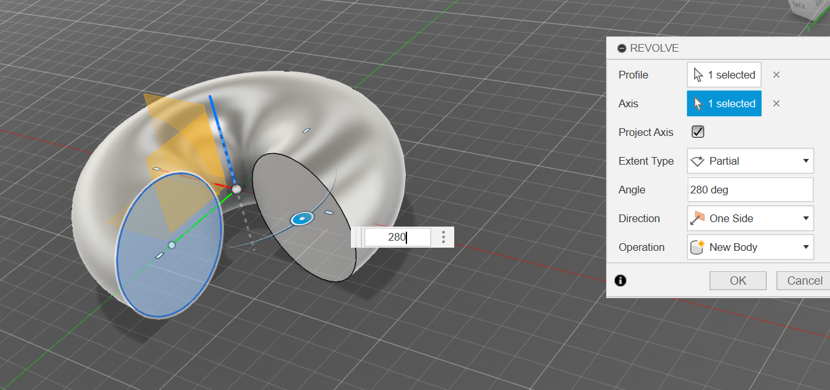Click the floating 280 angle input box
830x390 pixels.
tap(397, 237)
